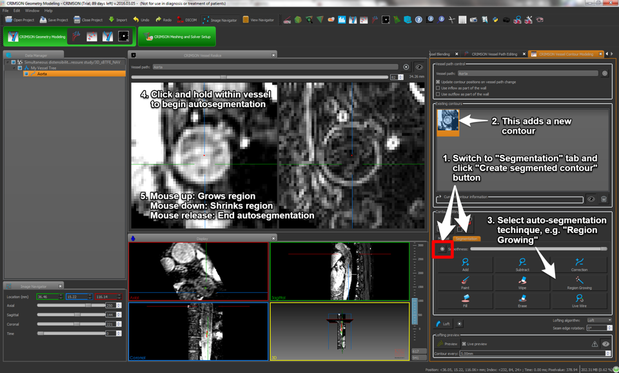Enable Use inflow as part of the wall

click(x=438, y=88)
